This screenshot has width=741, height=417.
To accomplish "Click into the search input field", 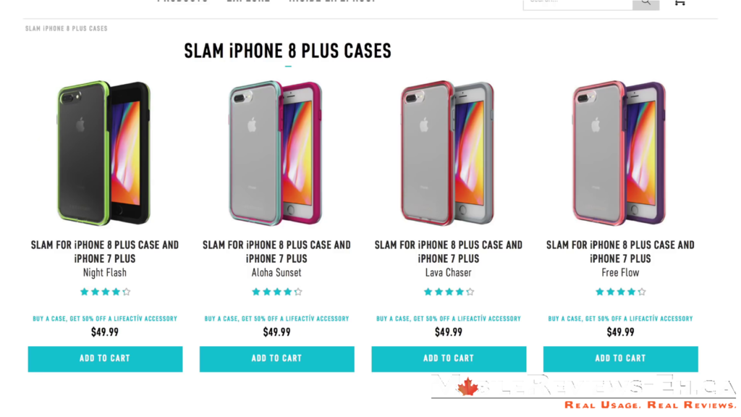I will 577,4.
